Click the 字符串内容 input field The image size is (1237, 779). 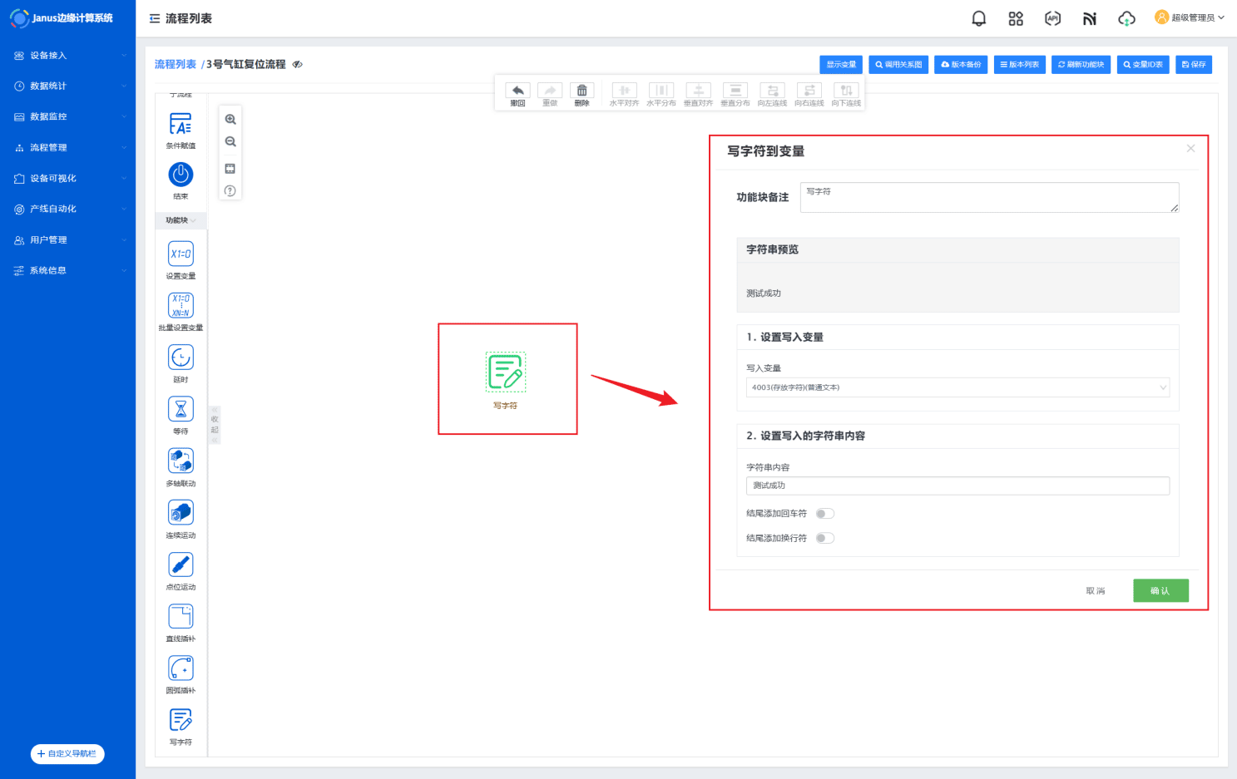tap(957, 486)
